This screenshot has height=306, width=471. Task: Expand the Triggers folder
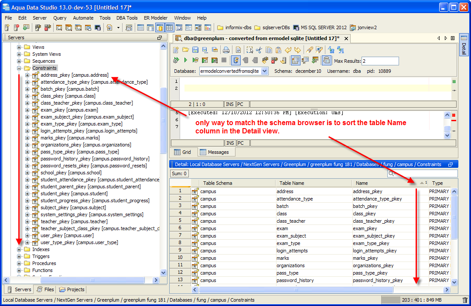coord(19,256)
